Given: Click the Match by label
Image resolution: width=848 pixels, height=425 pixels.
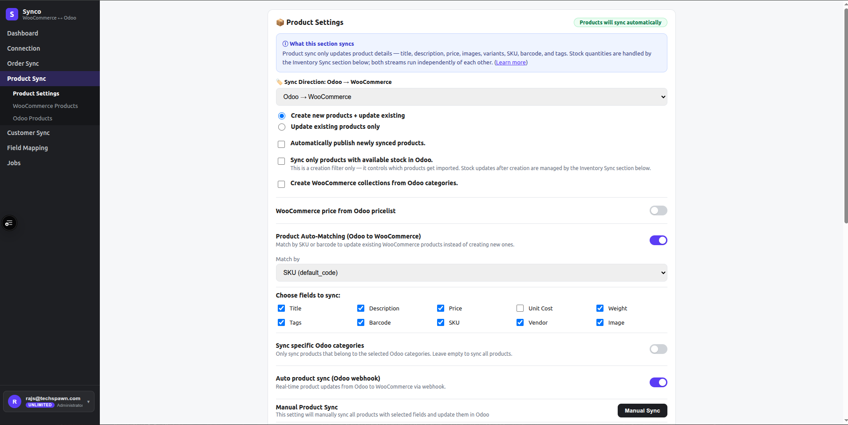Looking at the screenshot, I should pyautogui.click(x=288, y=259).
